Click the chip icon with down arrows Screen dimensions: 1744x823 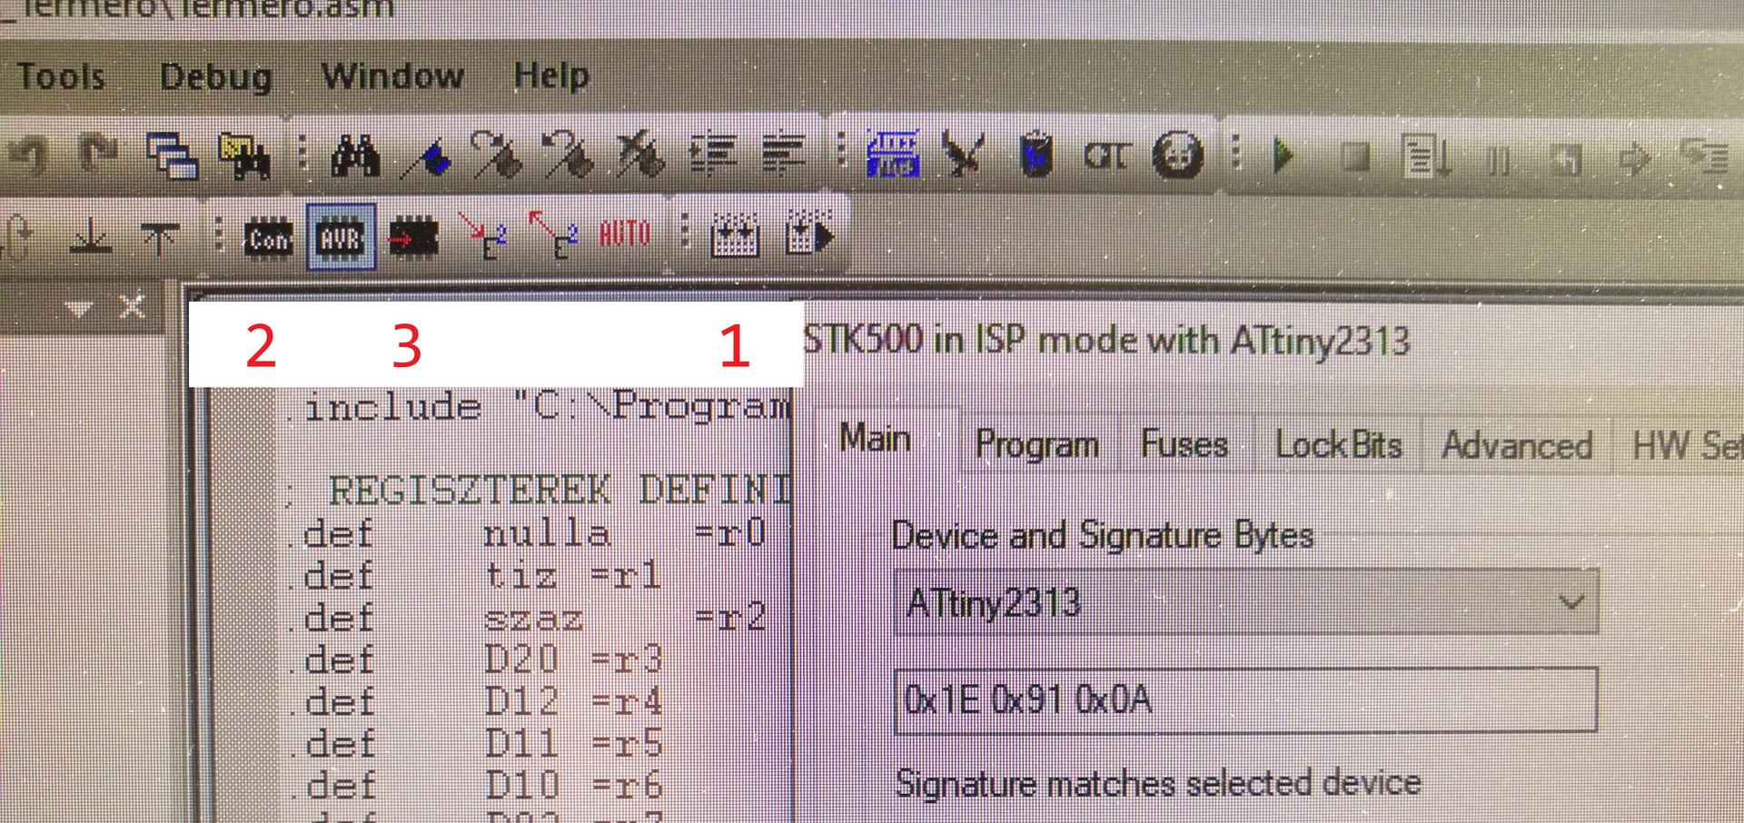(734, 236)
